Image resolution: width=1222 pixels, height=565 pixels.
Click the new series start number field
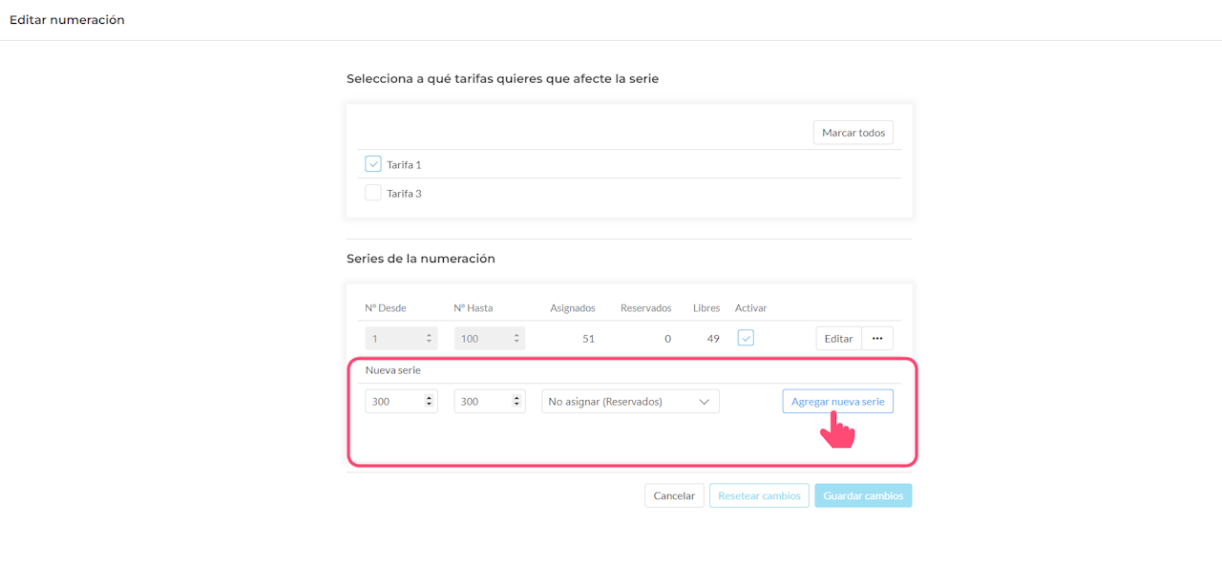point(401,402)
